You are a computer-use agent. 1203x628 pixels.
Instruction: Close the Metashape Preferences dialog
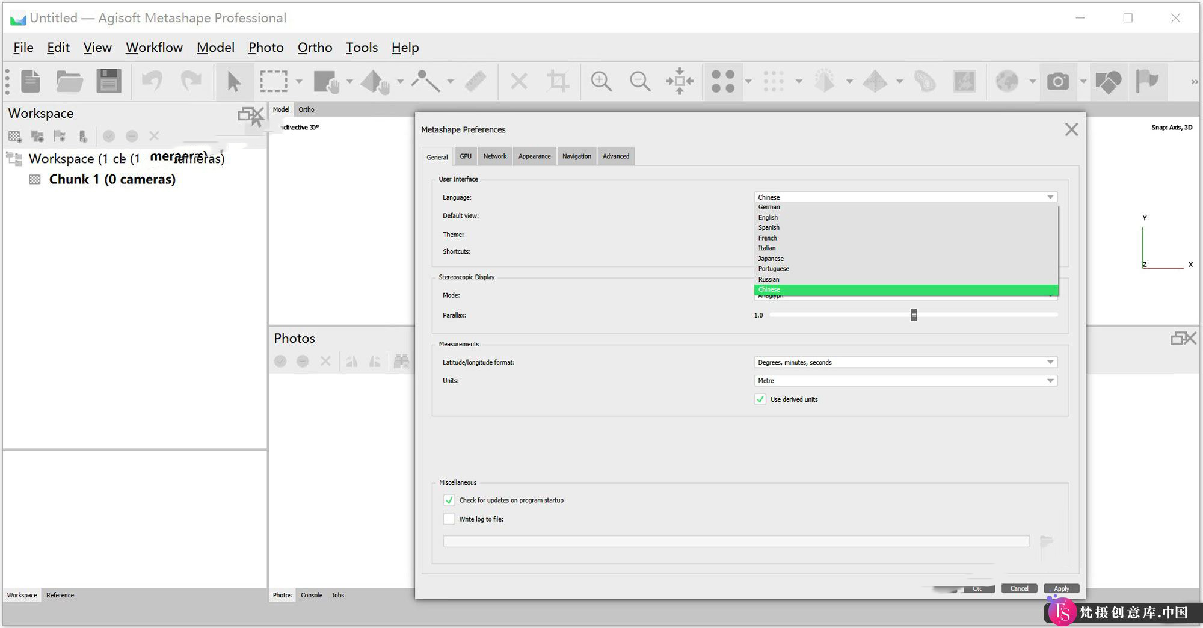(1071, 129)
